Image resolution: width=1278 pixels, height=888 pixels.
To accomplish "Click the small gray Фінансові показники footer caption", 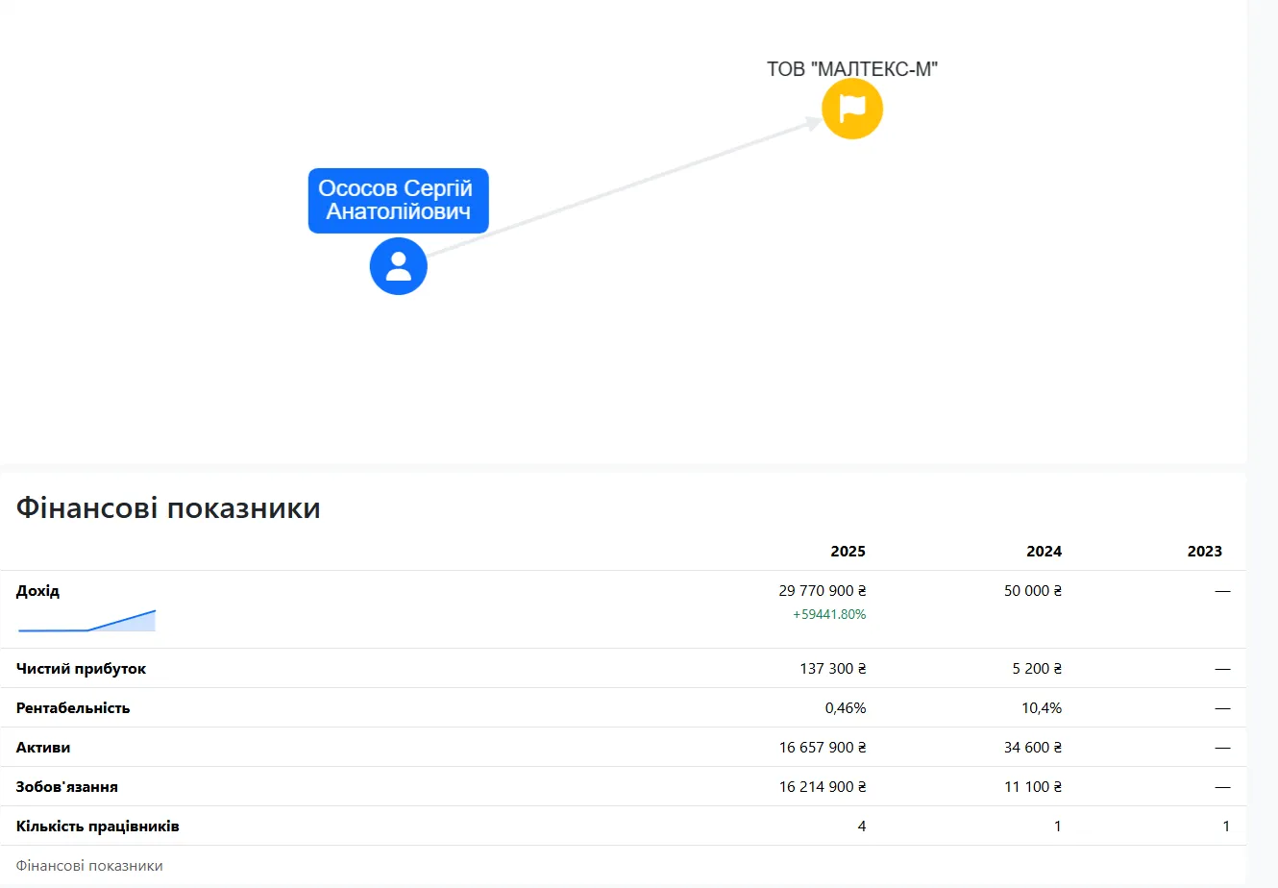I will click(x=89, y=866).
